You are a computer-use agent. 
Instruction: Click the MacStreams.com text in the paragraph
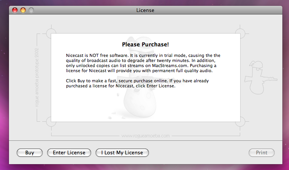coord(170,66)
